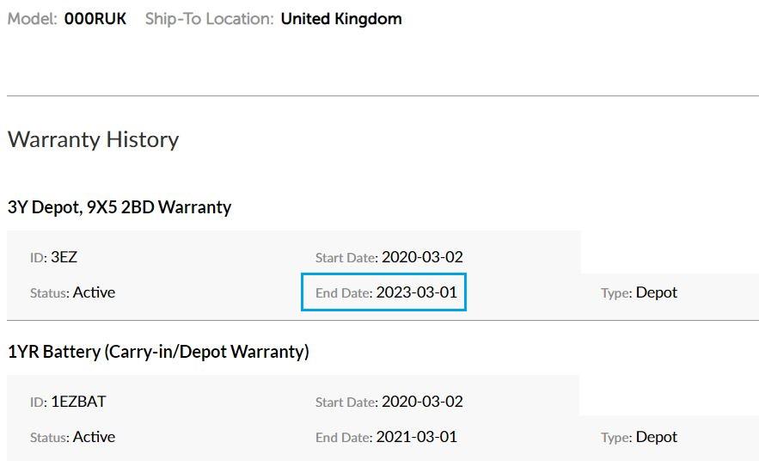Select 1EZBAT warranty start date 2020-03-02
Image resolution: width=759 pixels, height=461 pixels.
[422, 402]
